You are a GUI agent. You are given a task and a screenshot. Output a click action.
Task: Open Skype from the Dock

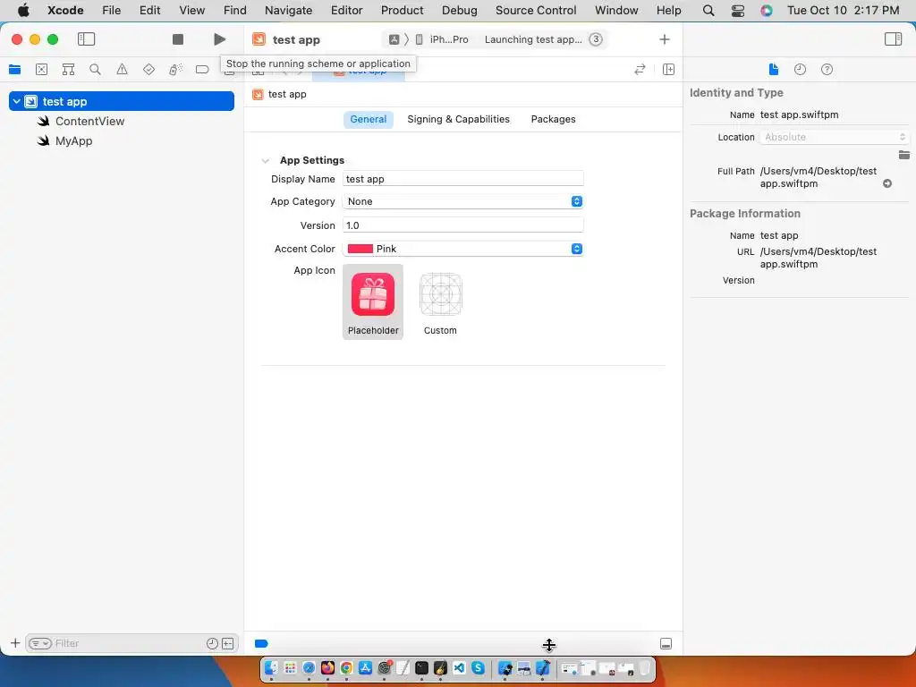(x=478, y=667)
